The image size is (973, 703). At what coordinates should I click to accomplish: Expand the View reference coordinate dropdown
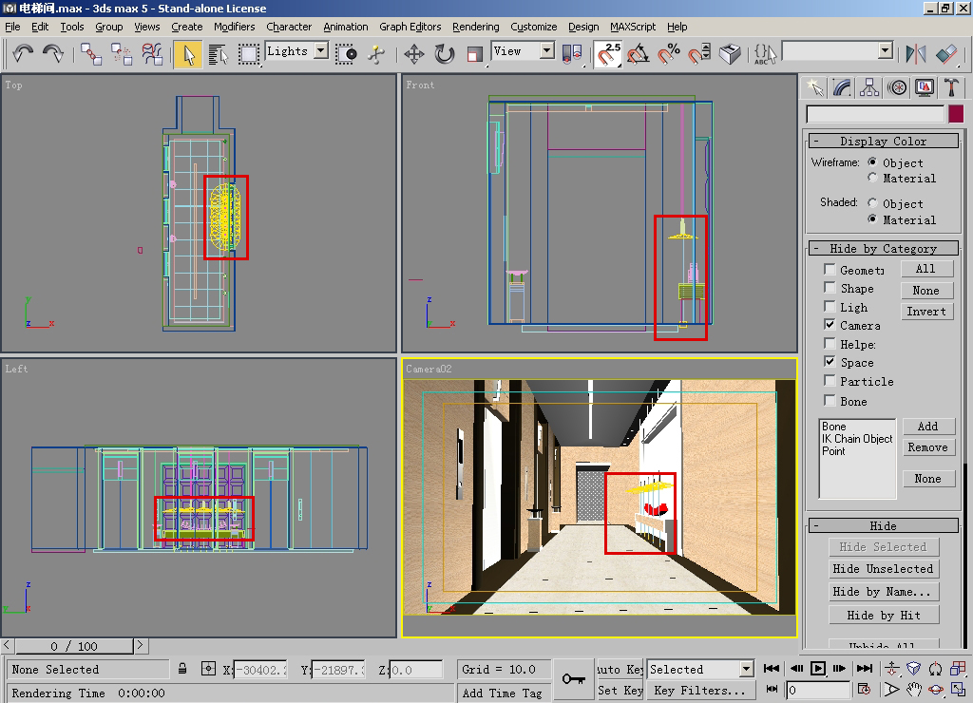(547, 51)
